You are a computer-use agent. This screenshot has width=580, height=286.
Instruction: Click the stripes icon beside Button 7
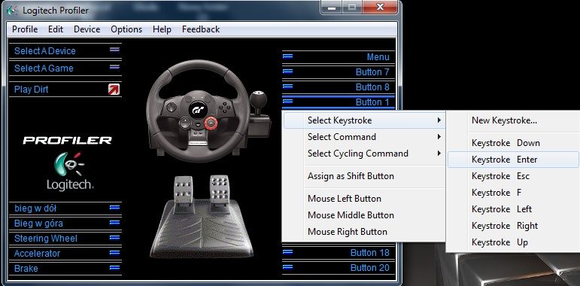(288, 71)
